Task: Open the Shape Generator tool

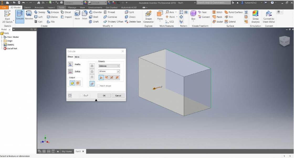Action: (148, 17)
